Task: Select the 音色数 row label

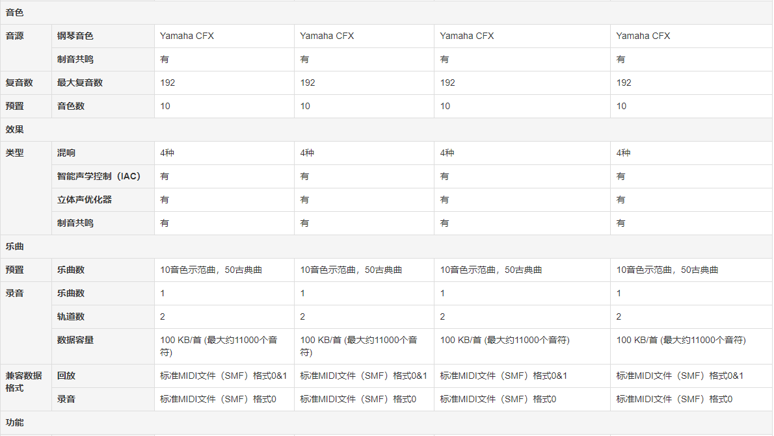Action: (71, 106)
